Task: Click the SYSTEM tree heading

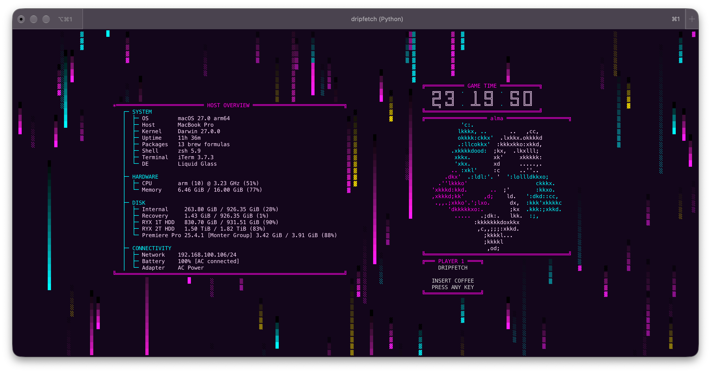Action: (x=142, y=112)
